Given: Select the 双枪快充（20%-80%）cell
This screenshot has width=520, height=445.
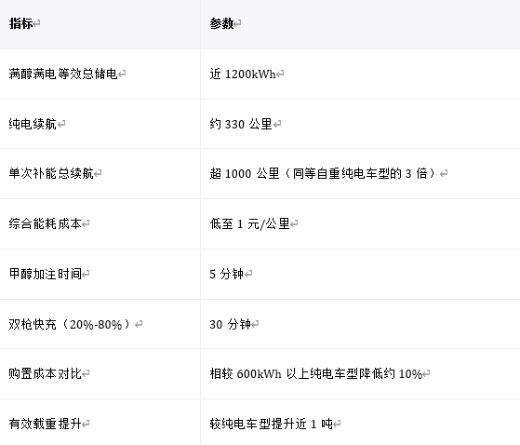Looking at the screenshot, I should 100,324.
